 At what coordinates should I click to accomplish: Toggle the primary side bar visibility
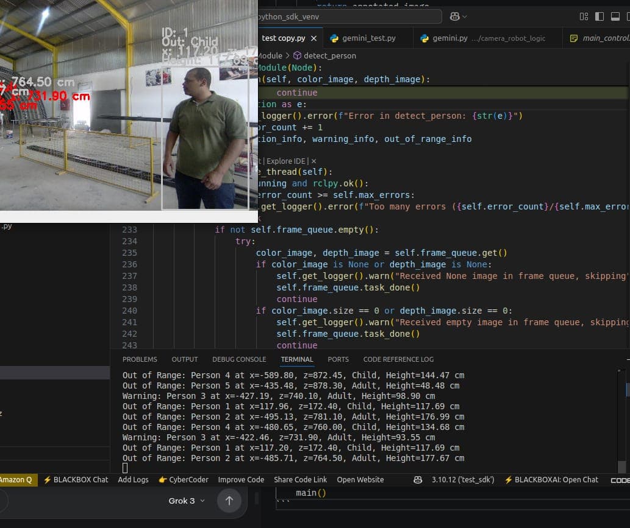tap(600, 16)
